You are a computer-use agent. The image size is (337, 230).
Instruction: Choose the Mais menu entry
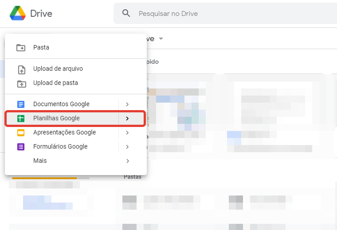pos(40,161)
